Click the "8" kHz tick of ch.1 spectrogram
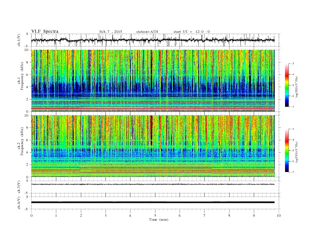Screen dimensions: 314x242 (27, 62)
